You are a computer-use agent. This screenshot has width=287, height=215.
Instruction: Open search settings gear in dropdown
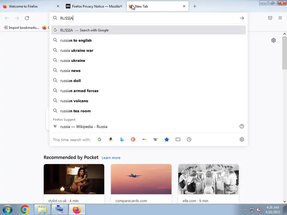coord(242,139)
